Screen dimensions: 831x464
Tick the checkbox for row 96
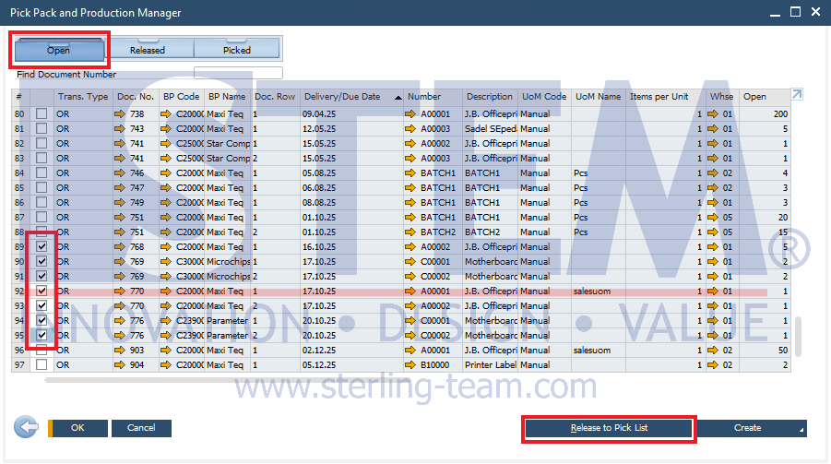point(42,351)
